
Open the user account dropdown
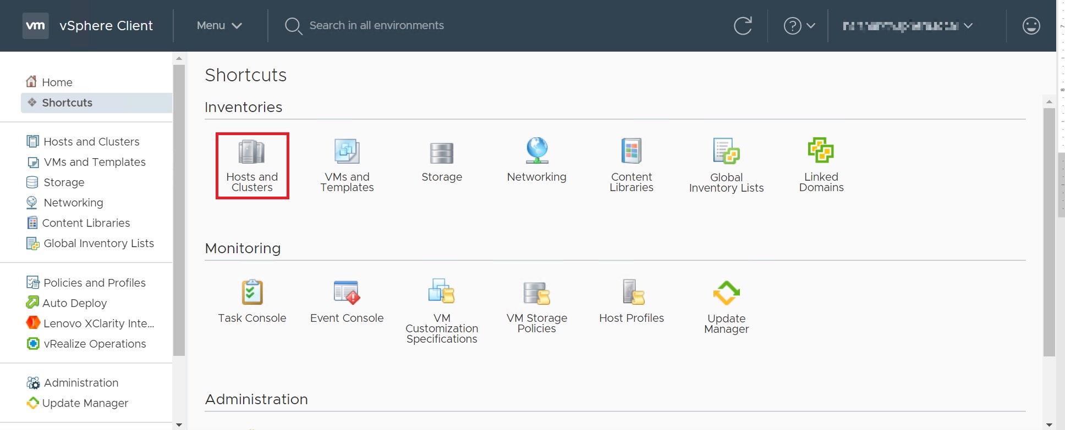pyautogui.click(x=908, y=26)
